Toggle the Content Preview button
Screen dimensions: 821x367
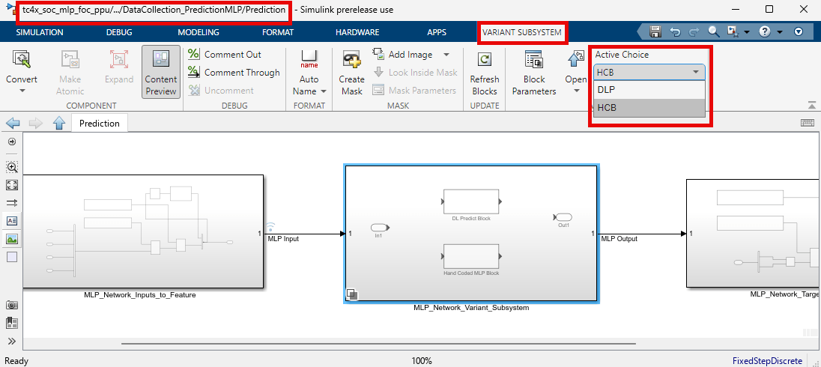[161, 73]
